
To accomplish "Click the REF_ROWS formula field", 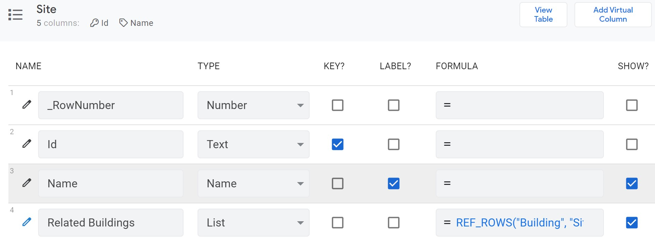I will [x=519, y=223].
